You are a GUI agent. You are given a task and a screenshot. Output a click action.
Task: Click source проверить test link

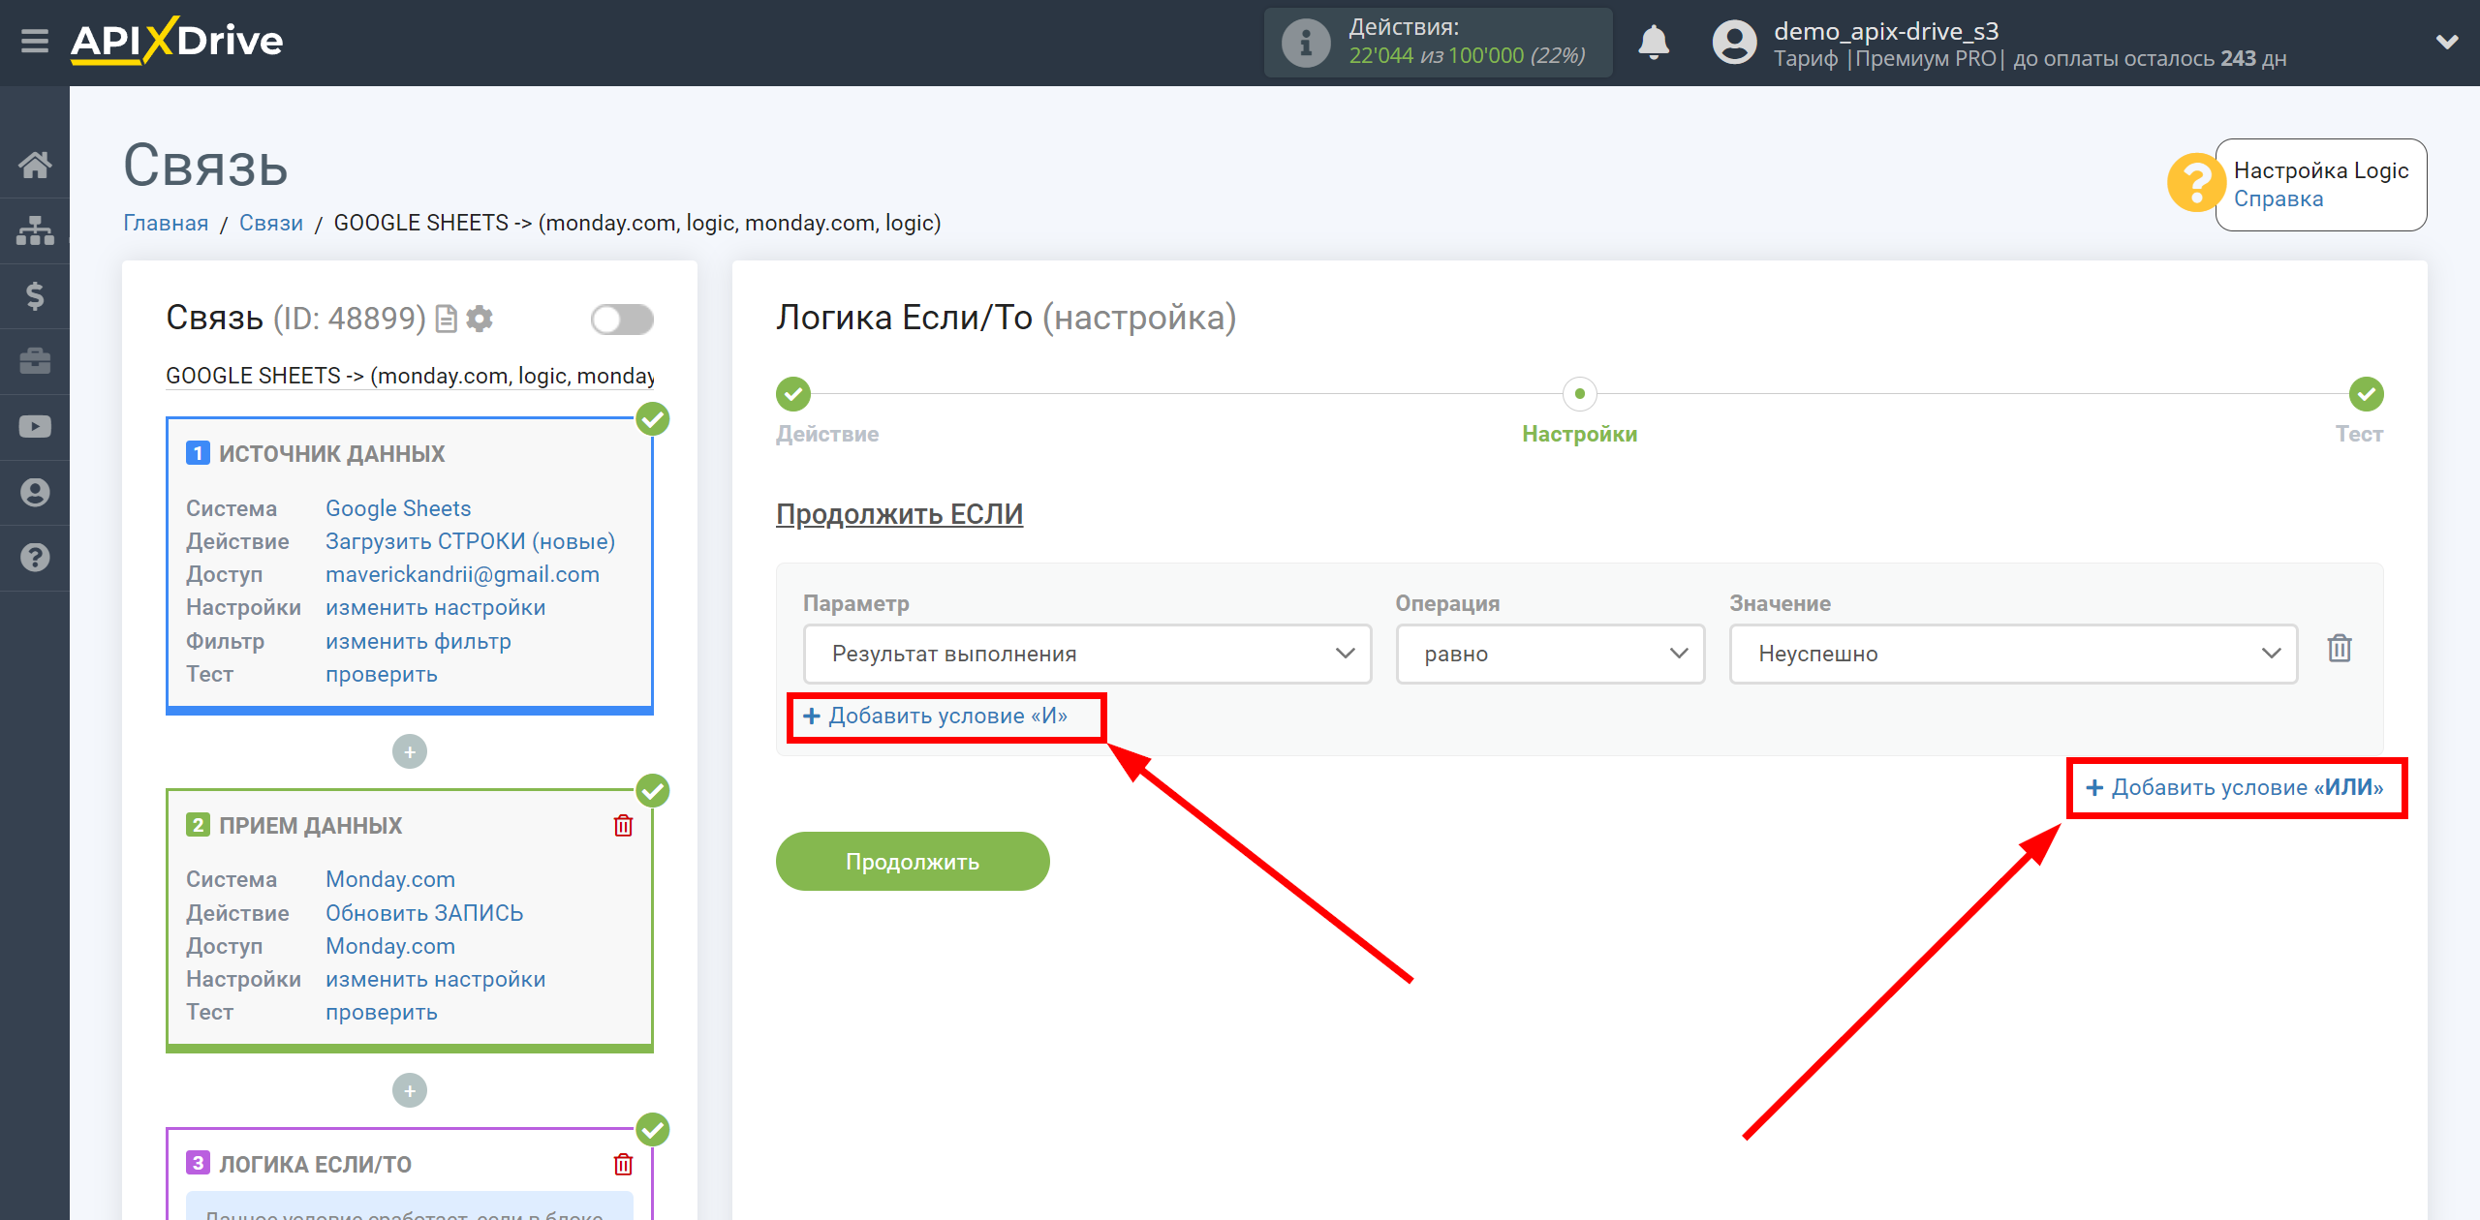(x=381, y=674)
